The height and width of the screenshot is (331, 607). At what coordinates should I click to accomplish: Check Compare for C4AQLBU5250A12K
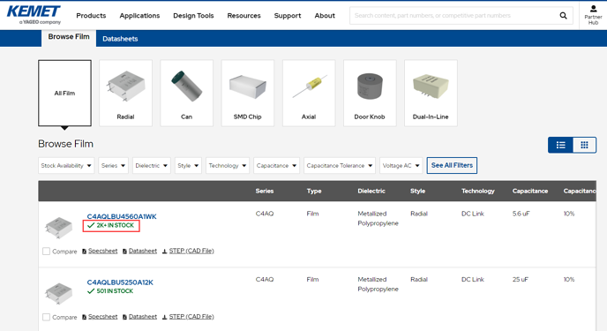[x=46, y=317]
